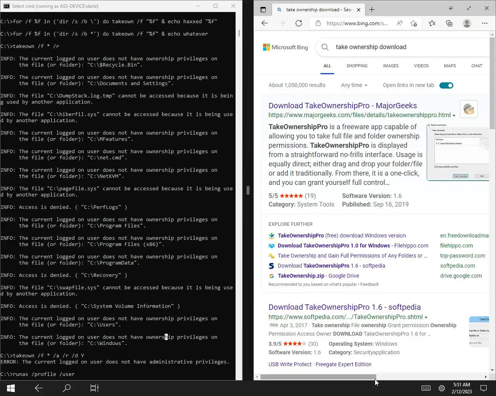Click the Edge address bar URL
496x396 pixels.
pos(357,23)
